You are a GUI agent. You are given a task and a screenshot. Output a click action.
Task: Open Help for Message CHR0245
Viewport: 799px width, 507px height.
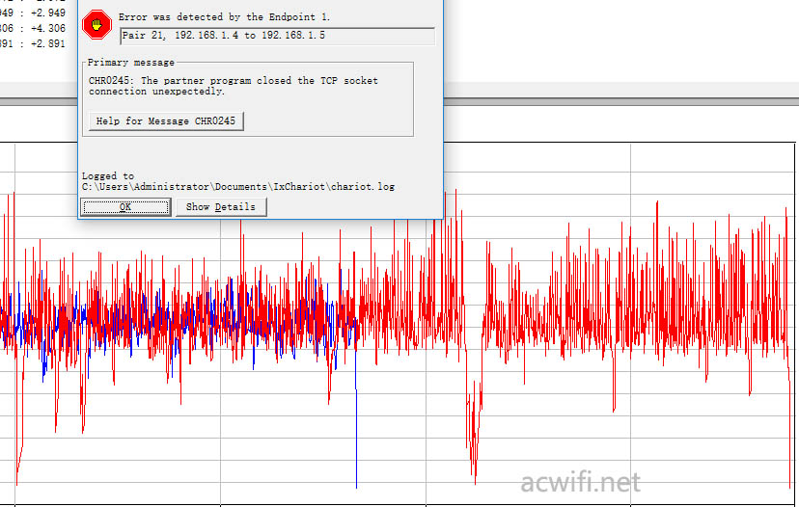tap(166, 121)
